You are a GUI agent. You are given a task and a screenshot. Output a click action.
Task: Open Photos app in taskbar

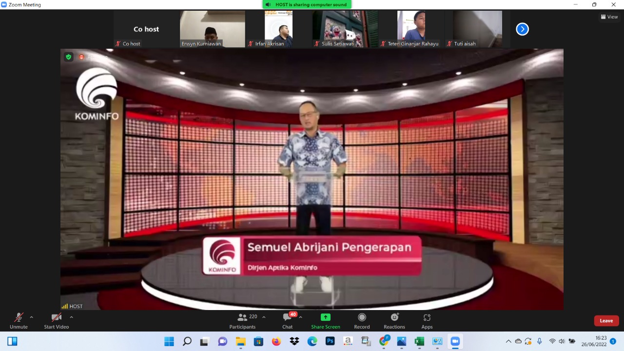[x=402, y=341]
